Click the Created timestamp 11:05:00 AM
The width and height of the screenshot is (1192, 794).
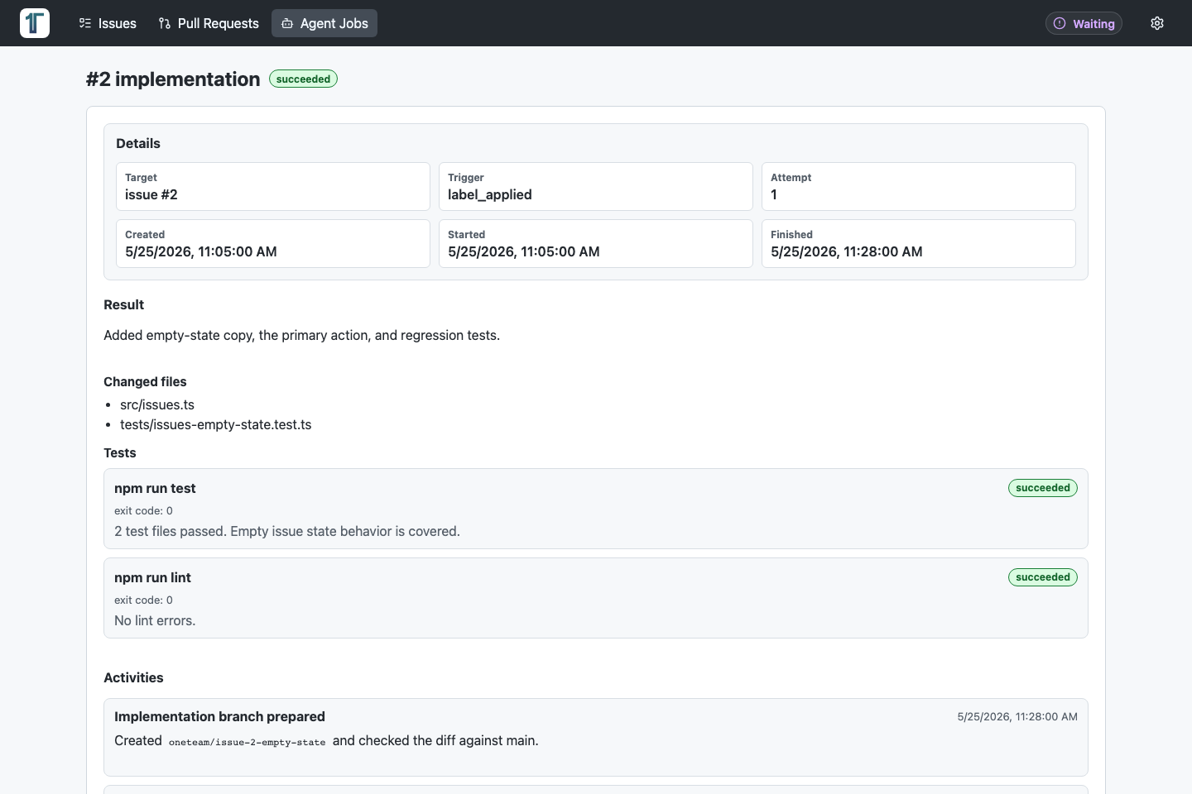(x=201, y=251)
